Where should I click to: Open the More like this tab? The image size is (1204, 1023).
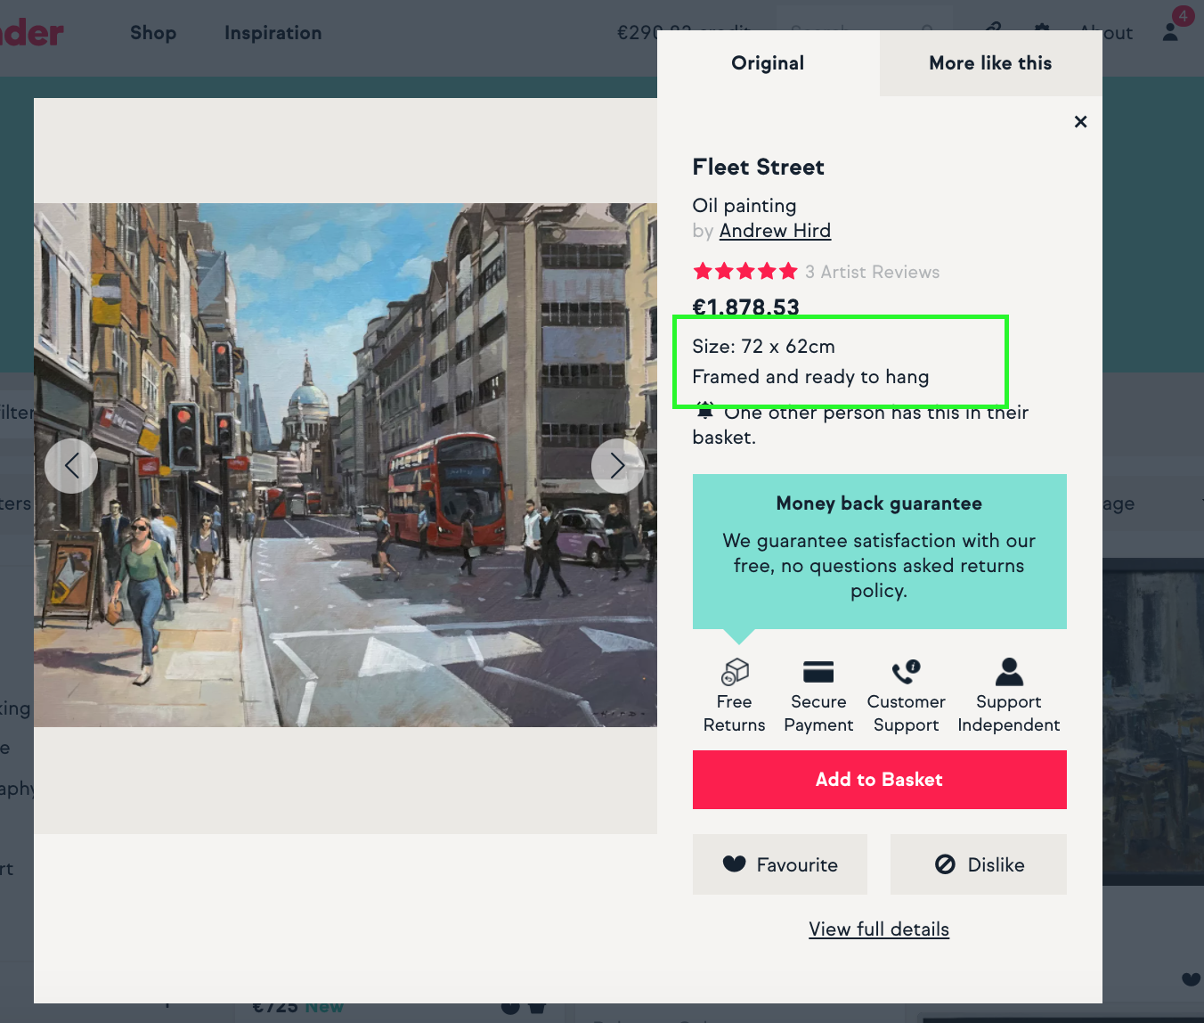[x=990, y=63]
